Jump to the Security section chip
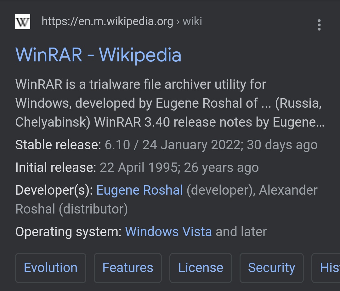Viewport: 340px width, 291px height. (x=271, y=268)
